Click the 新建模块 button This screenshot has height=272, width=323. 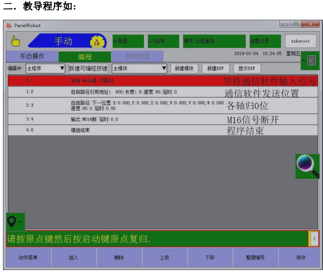pos(185,69)
